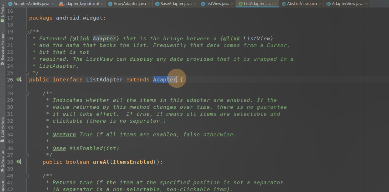This screenshot has width=389, height=192.
Task: Close the ArrayAdapter.java tab
Action: (x=149, y=4)
